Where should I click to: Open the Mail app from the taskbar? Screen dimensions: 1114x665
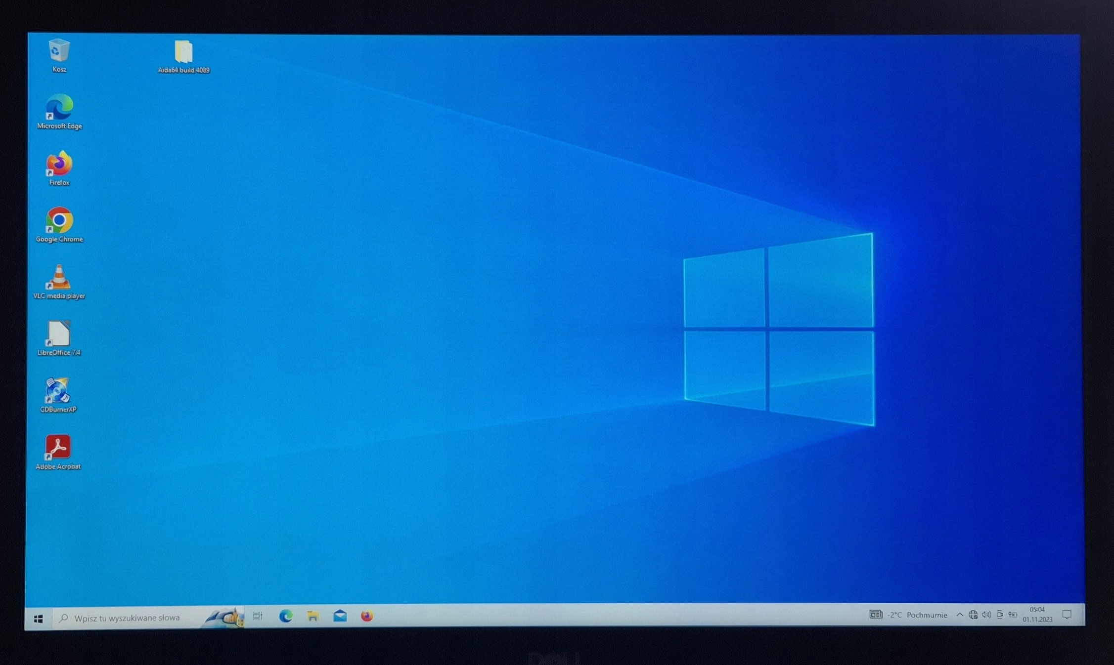click(340, 616)
